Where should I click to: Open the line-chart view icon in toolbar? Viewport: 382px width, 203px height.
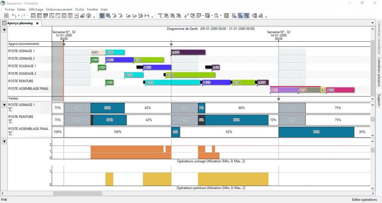click(x=51, y=16)
